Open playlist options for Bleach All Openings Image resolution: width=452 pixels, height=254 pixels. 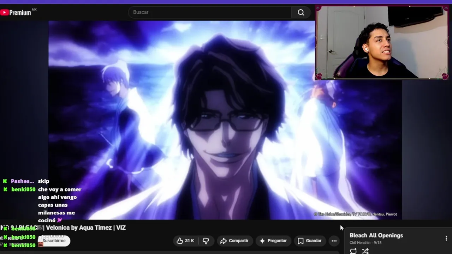[446, 238]
